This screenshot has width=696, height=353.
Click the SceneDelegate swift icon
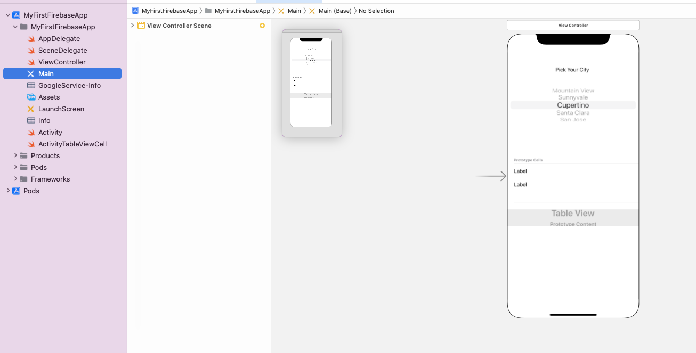point(31,51)
